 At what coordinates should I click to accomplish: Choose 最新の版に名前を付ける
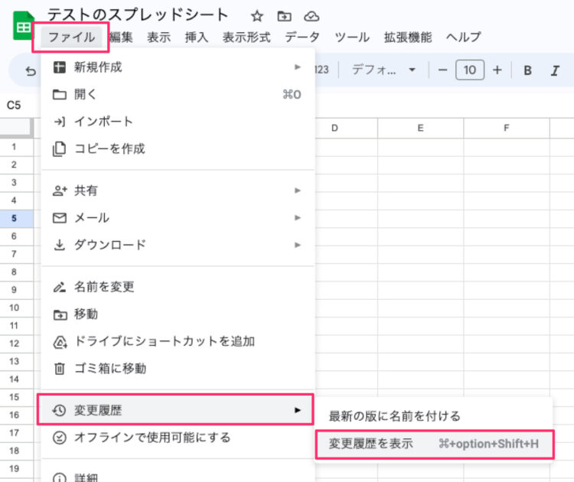click(434, 416)
